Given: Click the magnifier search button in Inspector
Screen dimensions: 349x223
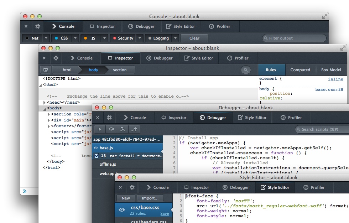Looking at the screenshot, I should coord(246,70).
